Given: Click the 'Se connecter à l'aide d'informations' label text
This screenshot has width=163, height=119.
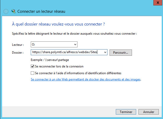Looking at the screenshot, I should (x=78, y=73).
